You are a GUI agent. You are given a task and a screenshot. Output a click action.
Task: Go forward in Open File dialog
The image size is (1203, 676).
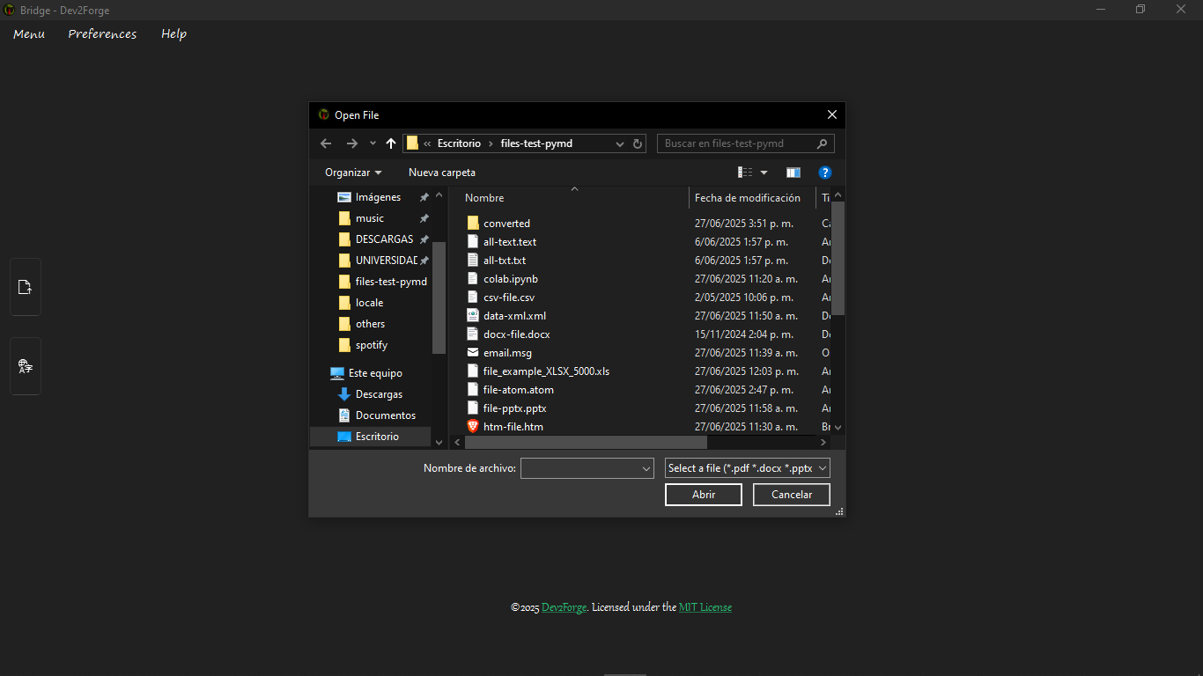[352, 143]
